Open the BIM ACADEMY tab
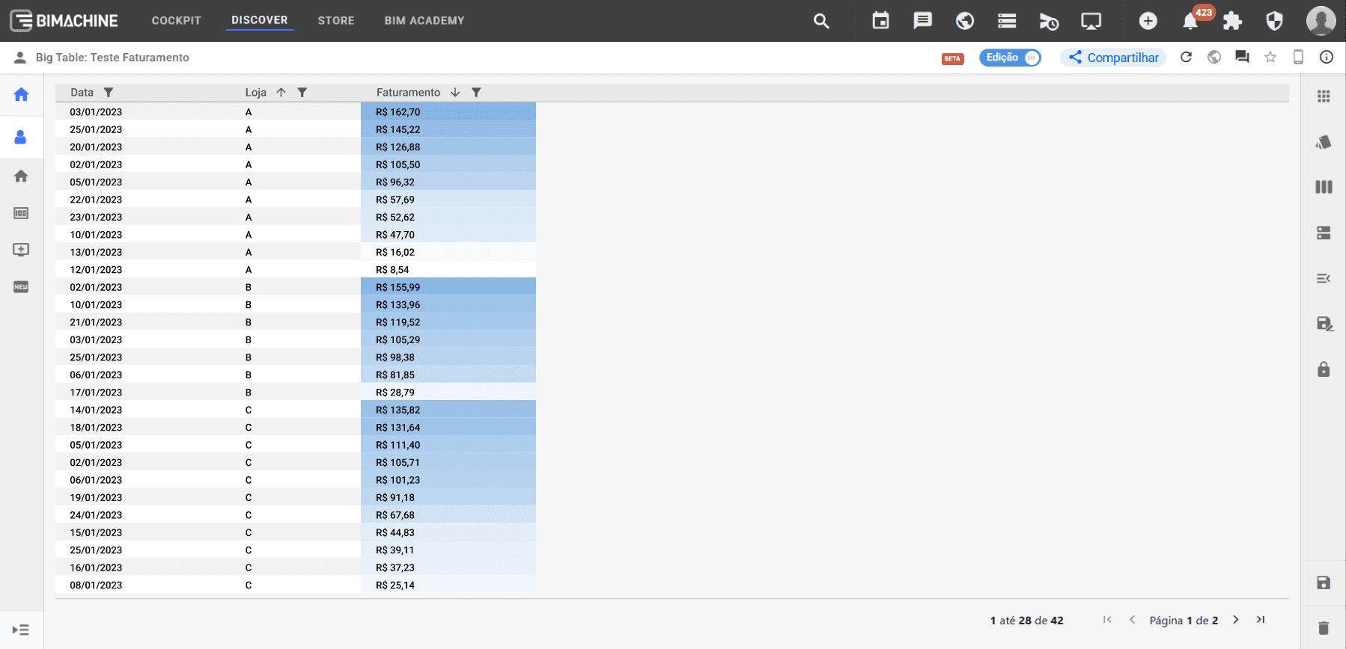The height and width of the screenshot is (649, 1346). click(x=424, y=20)
